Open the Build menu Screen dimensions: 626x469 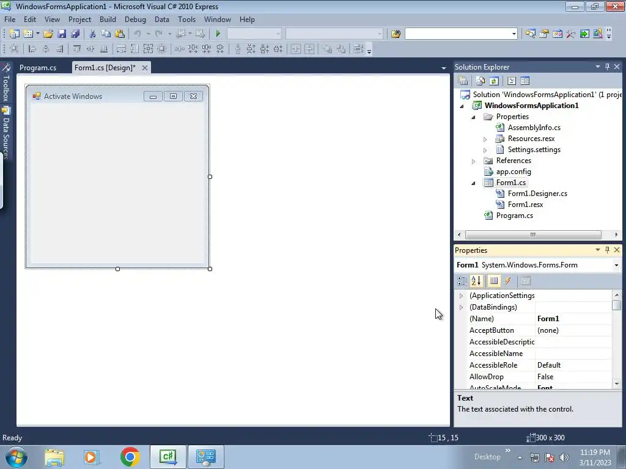[108, 19]
